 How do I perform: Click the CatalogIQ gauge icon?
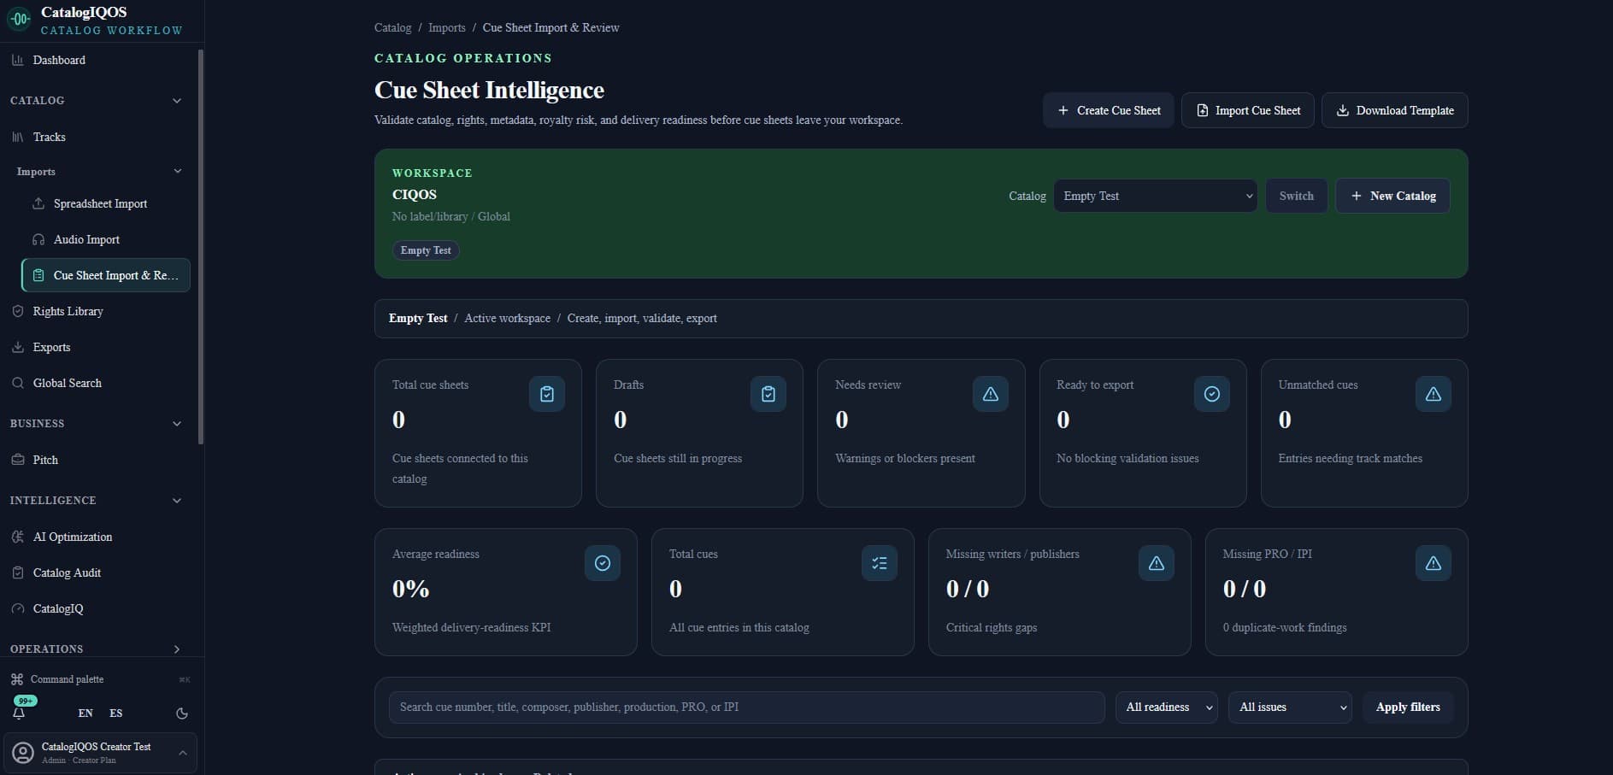(18, 608)
